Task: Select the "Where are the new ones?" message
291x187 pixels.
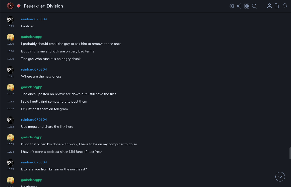Action: click(41, 77)
